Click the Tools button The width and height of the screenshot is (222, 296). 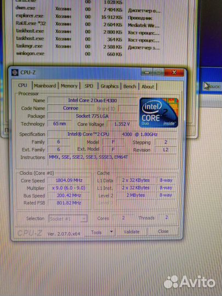96,232
